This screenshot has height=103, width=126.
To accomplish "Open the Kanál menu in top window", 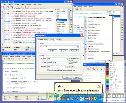I will click(x=23, y=4).
